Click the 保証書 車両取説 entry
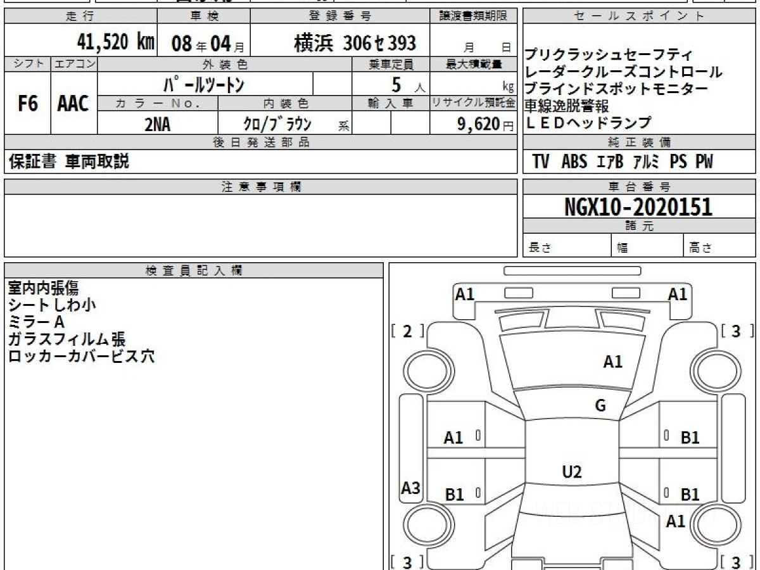The image size is (760, 570). point(69,161)
